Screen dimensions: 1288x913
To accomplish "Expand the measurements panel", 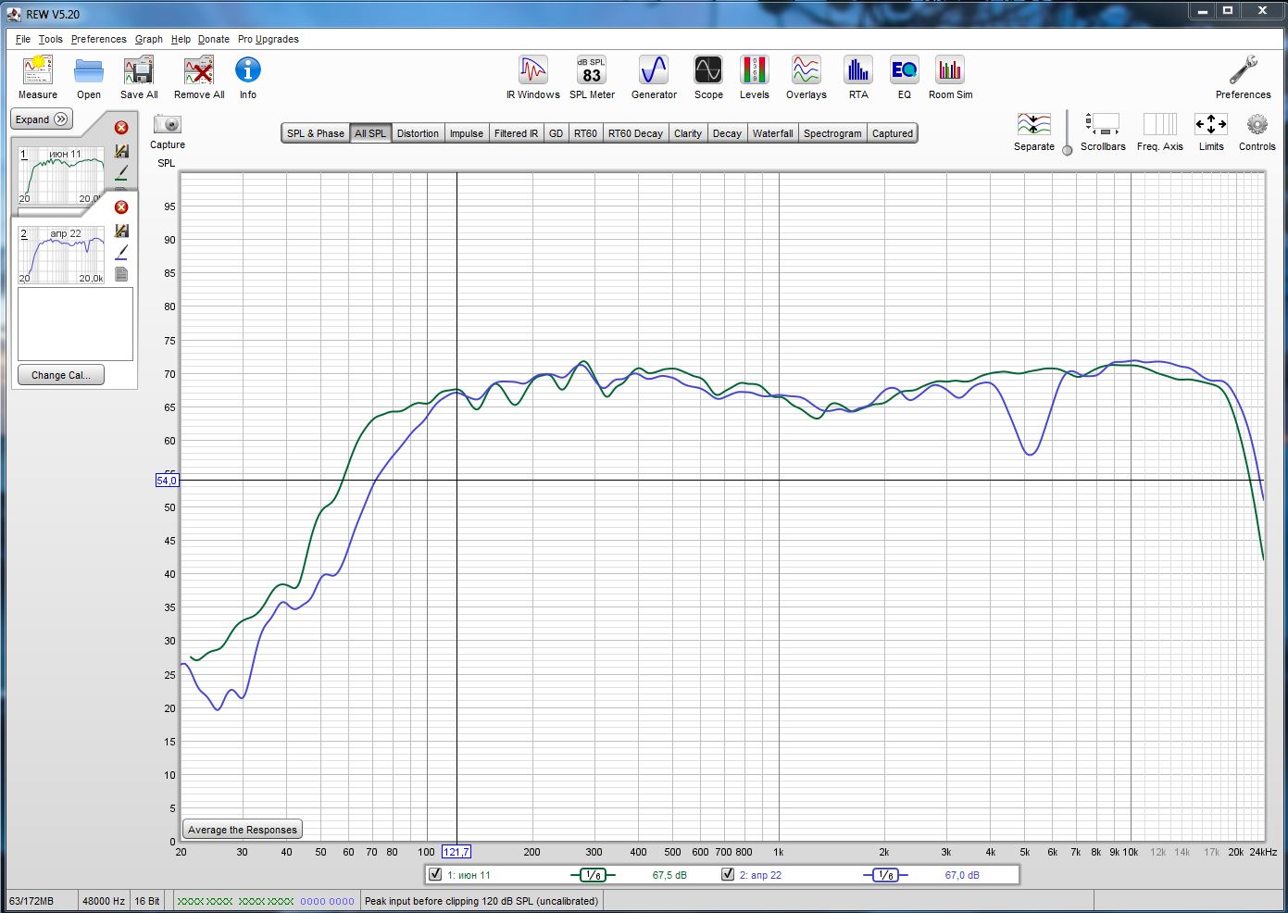I will [42, 119].
